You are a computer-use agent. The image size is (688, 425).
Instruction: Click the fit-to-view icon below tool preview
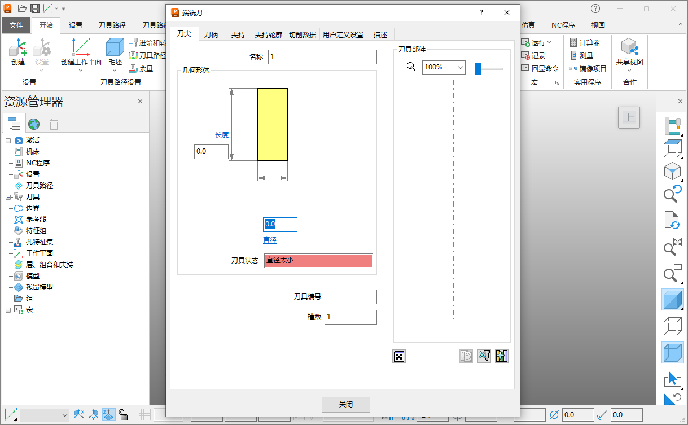pyautogui.click(x=399, y=356)
